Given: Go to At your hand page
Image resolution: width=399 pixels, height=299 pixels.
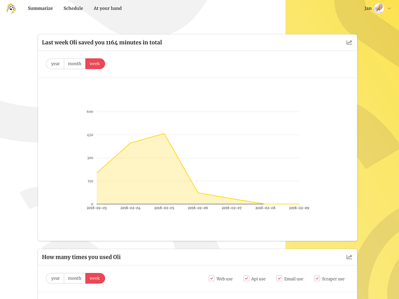Looking at the screenshot, I should 108,8.
